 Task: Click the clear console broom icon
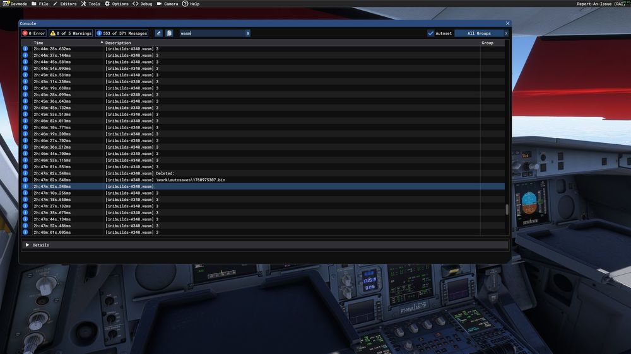point(158,33)
